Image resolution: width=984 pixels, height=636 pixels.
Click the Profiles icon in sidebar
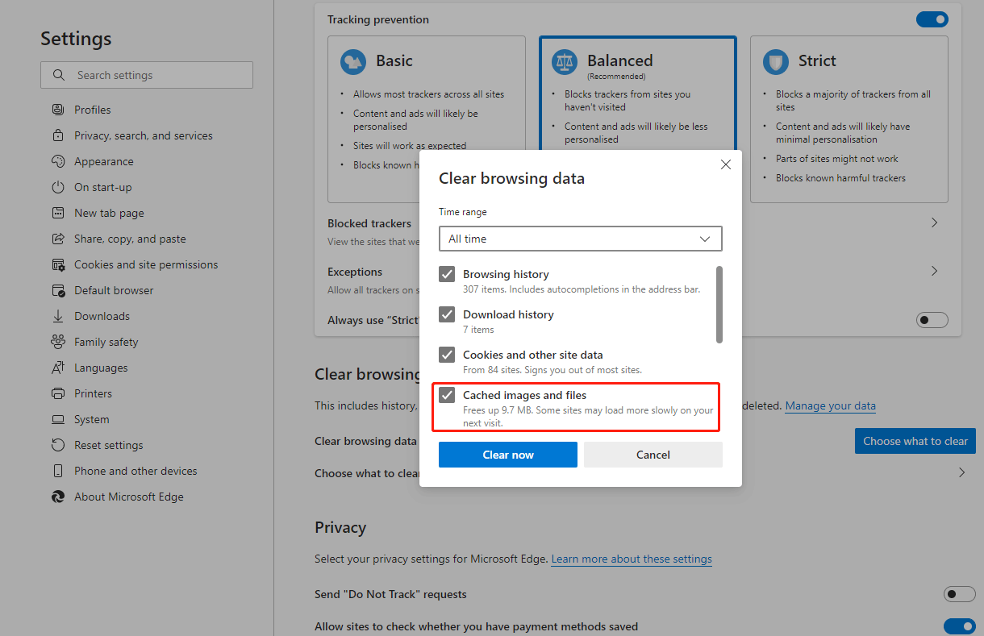coord(58,110)
